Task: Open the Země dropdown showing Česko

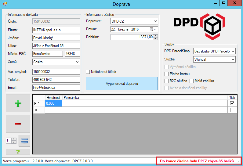Action: click(x=56, y=62)
